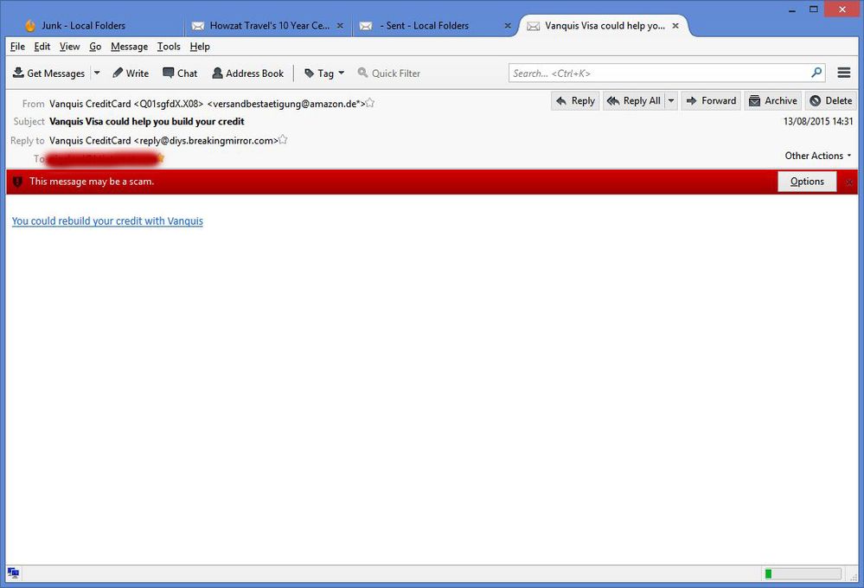Open the Address Book
864x588 pixels.
pos(248,73)
